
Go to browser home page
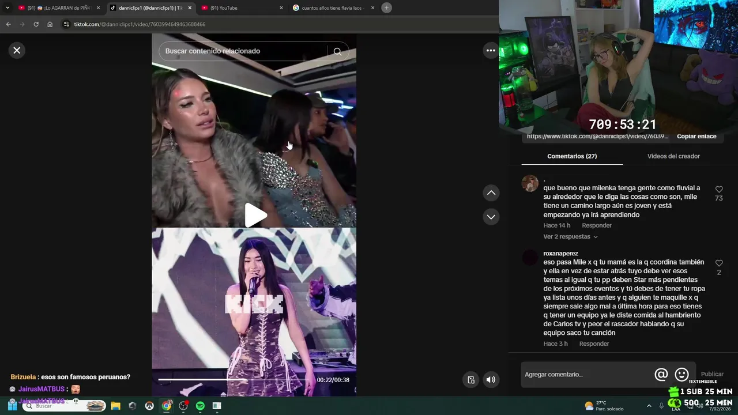pyautogui.click(x=50, y=24)
